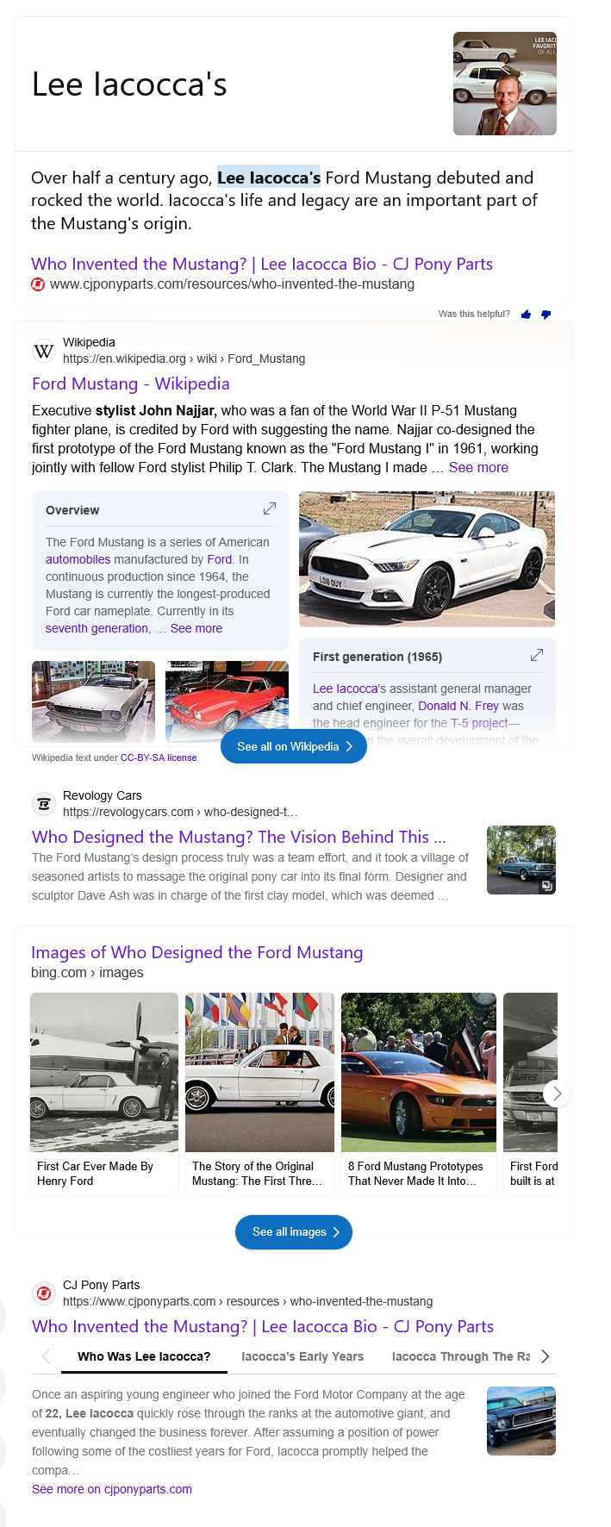Open Who Designed the Mustang Revology result

point(239,837)
